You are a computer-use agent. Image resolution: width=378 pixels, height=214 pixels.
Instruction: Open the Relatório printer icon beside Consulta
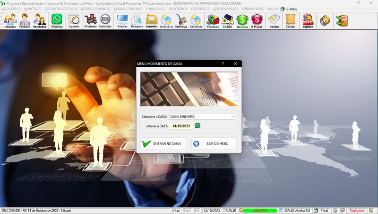tap(166, 21)
